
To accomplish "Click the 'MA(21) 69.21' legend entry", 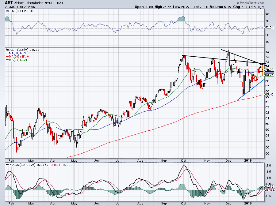I will coord(18,60).
